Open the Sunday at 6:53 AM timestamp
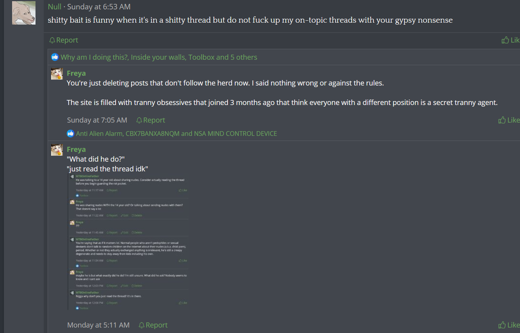 (99, 7)
